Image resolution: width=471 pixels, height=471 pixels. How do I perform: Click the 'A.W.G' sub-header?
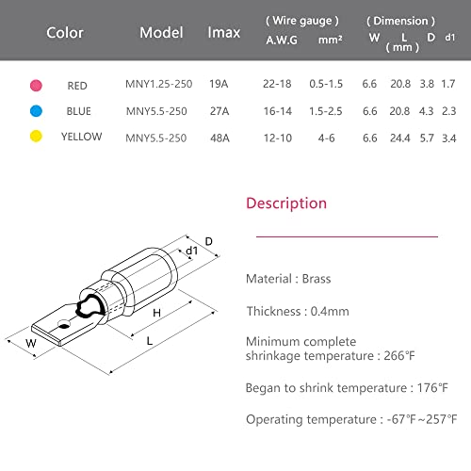[282, 40]
